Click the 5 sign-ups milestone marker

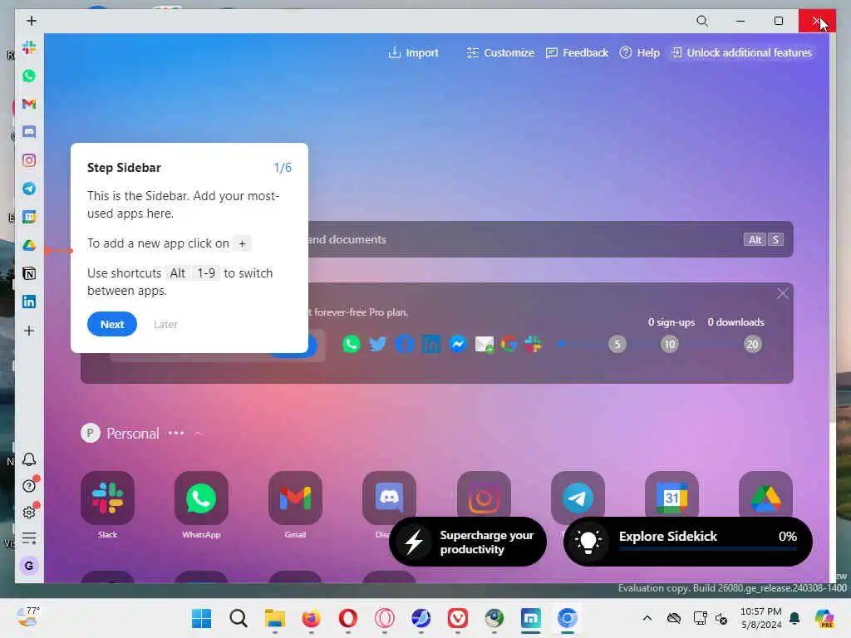pos(617,344)
